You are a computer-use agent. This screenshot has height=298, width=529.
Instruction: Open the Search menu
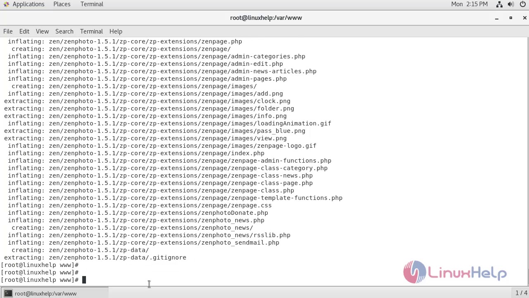tap(64, 31)
